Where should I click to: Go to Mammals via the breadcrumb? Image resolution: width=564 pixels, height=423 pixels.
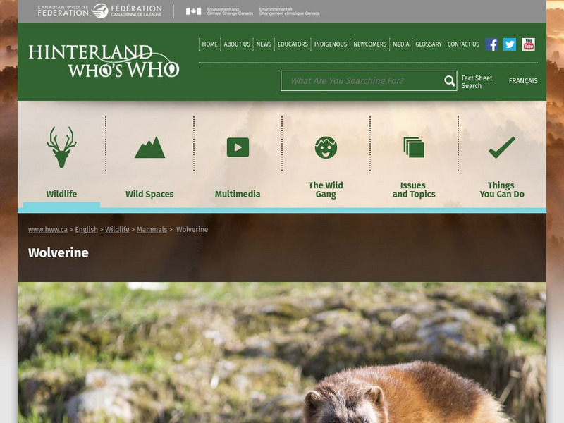pyautogui.click(x=154, y=229)
